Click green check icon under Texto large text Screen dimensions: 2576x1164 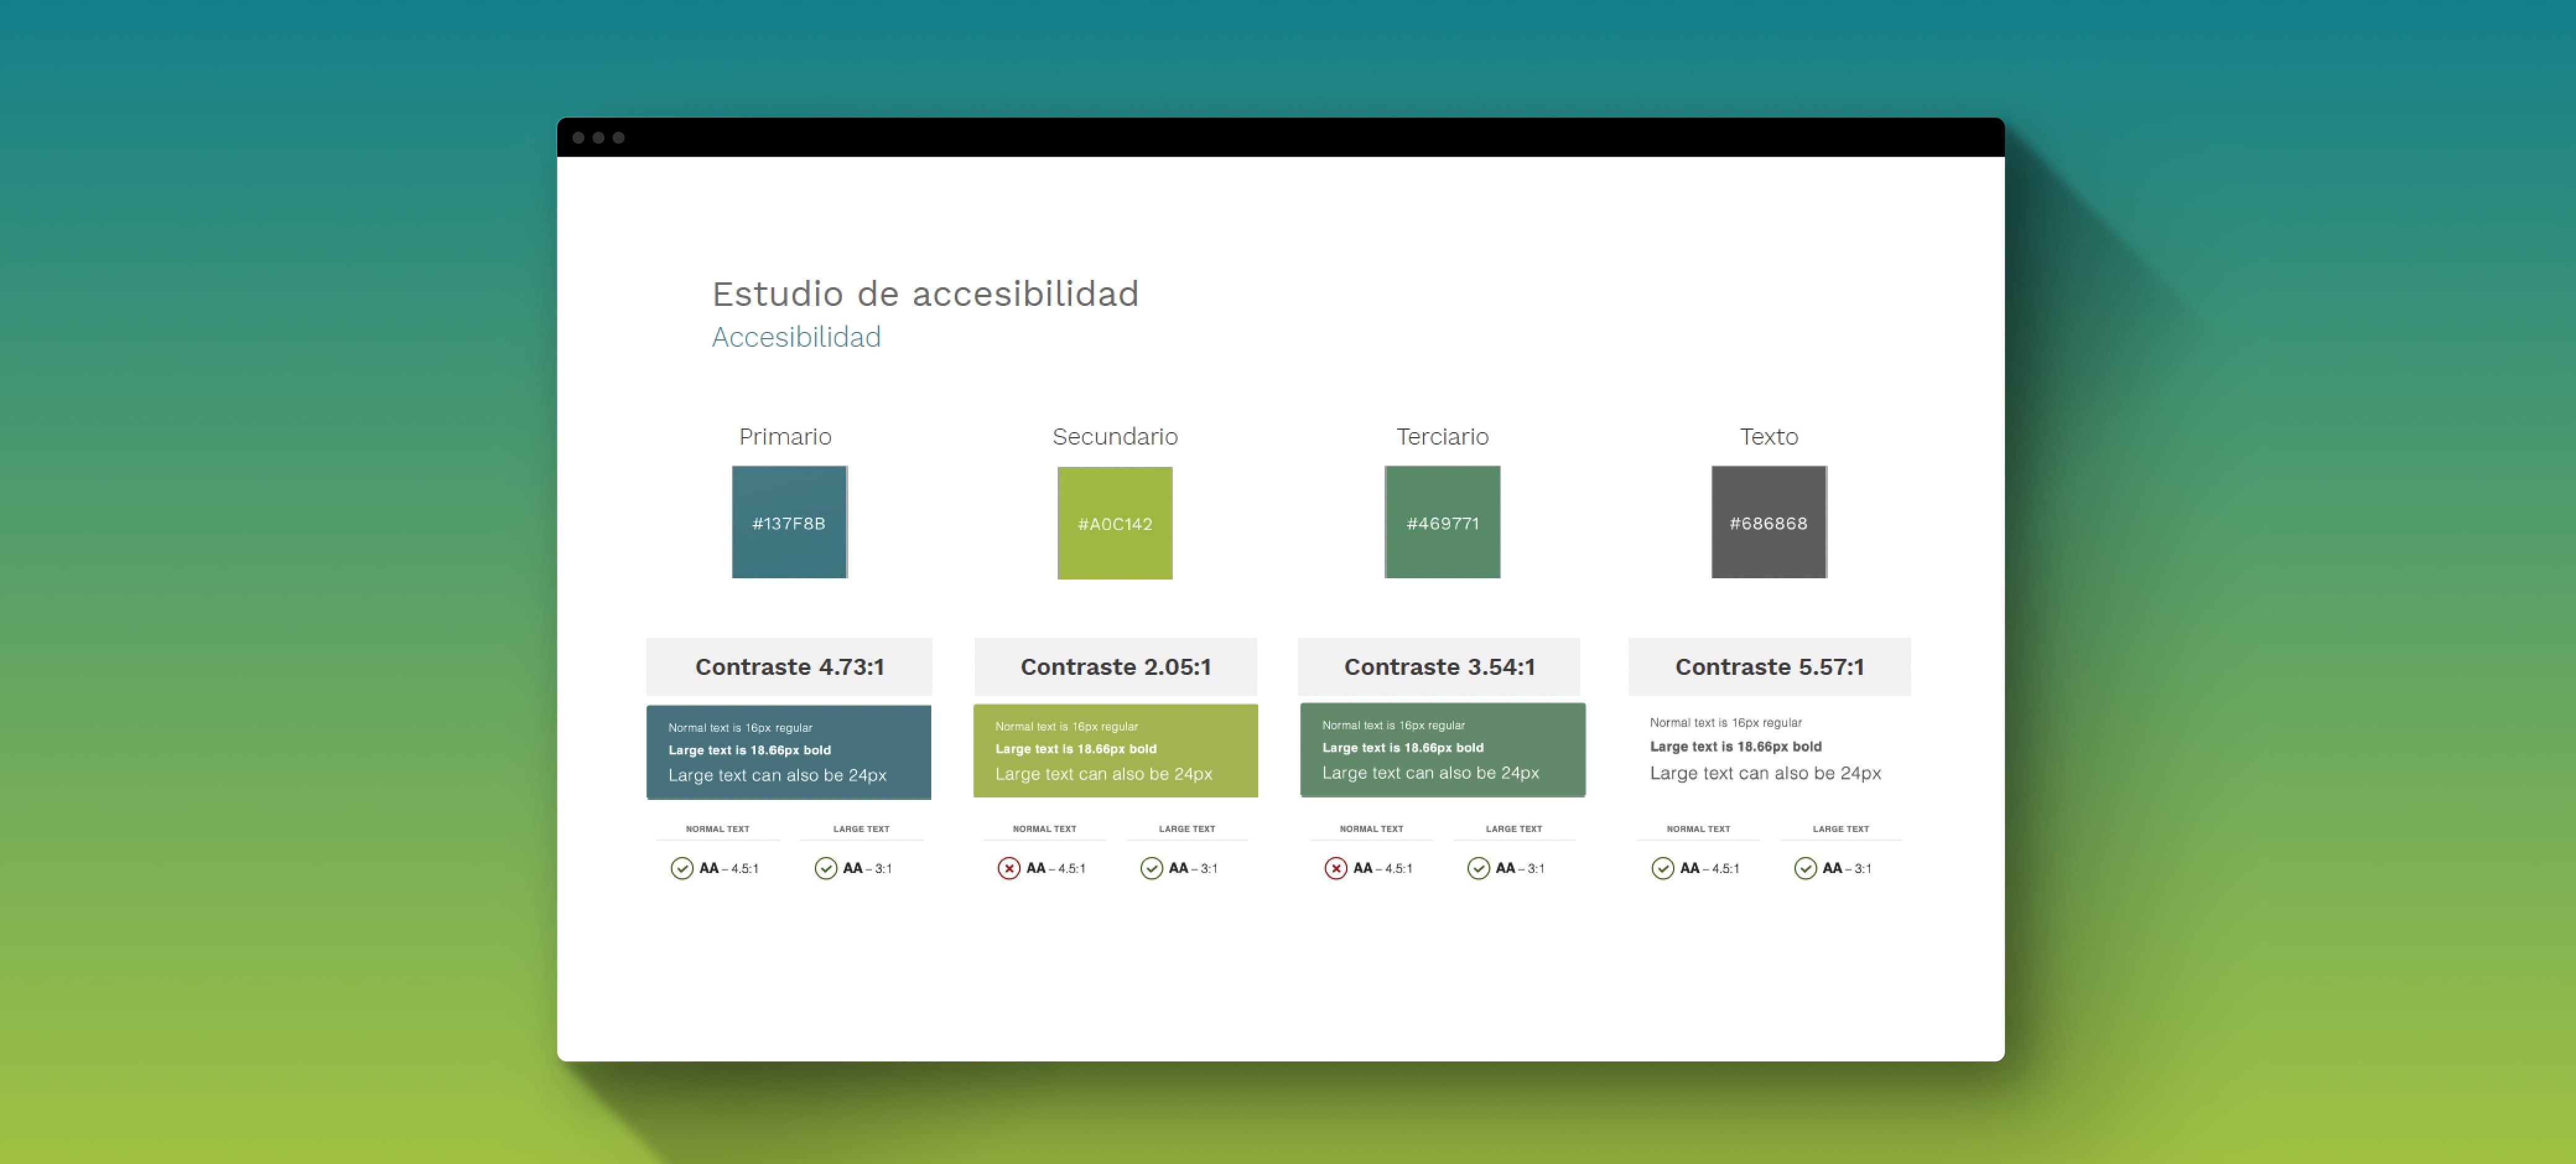tap(1805, 868)
